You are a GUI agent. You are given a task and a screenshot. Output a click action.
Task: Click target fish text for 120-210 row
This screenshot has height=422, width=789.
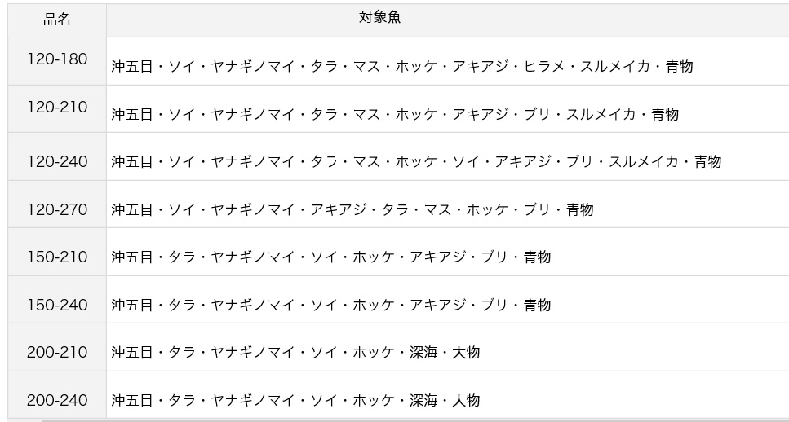pos(395,114)
